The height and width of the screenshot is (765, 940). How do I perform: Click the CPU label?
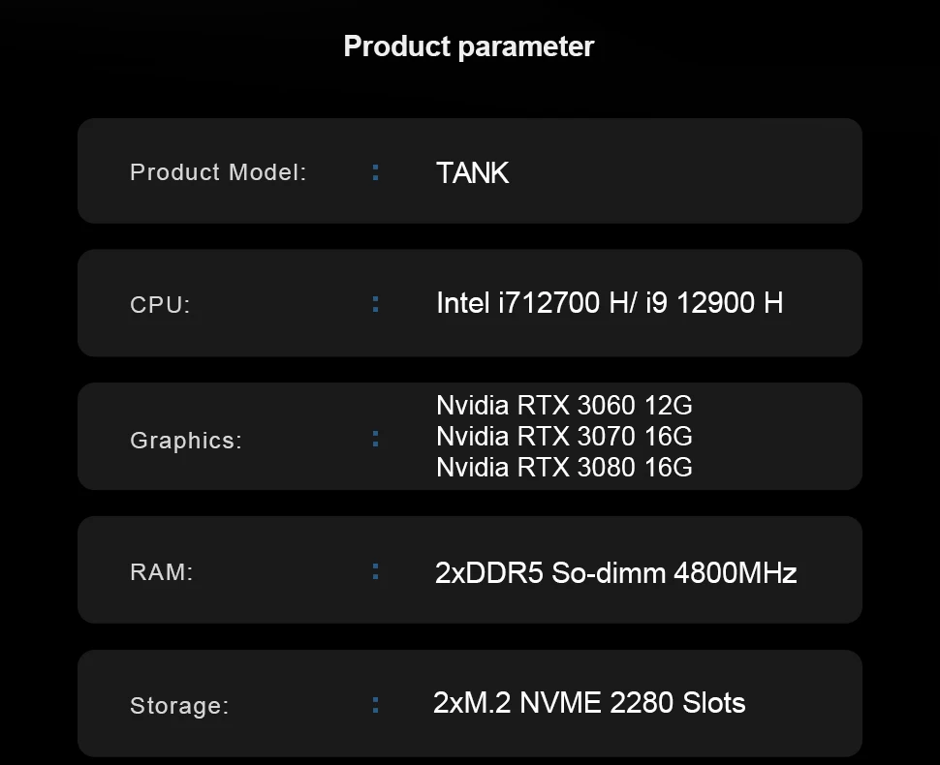tap(160, 304)
